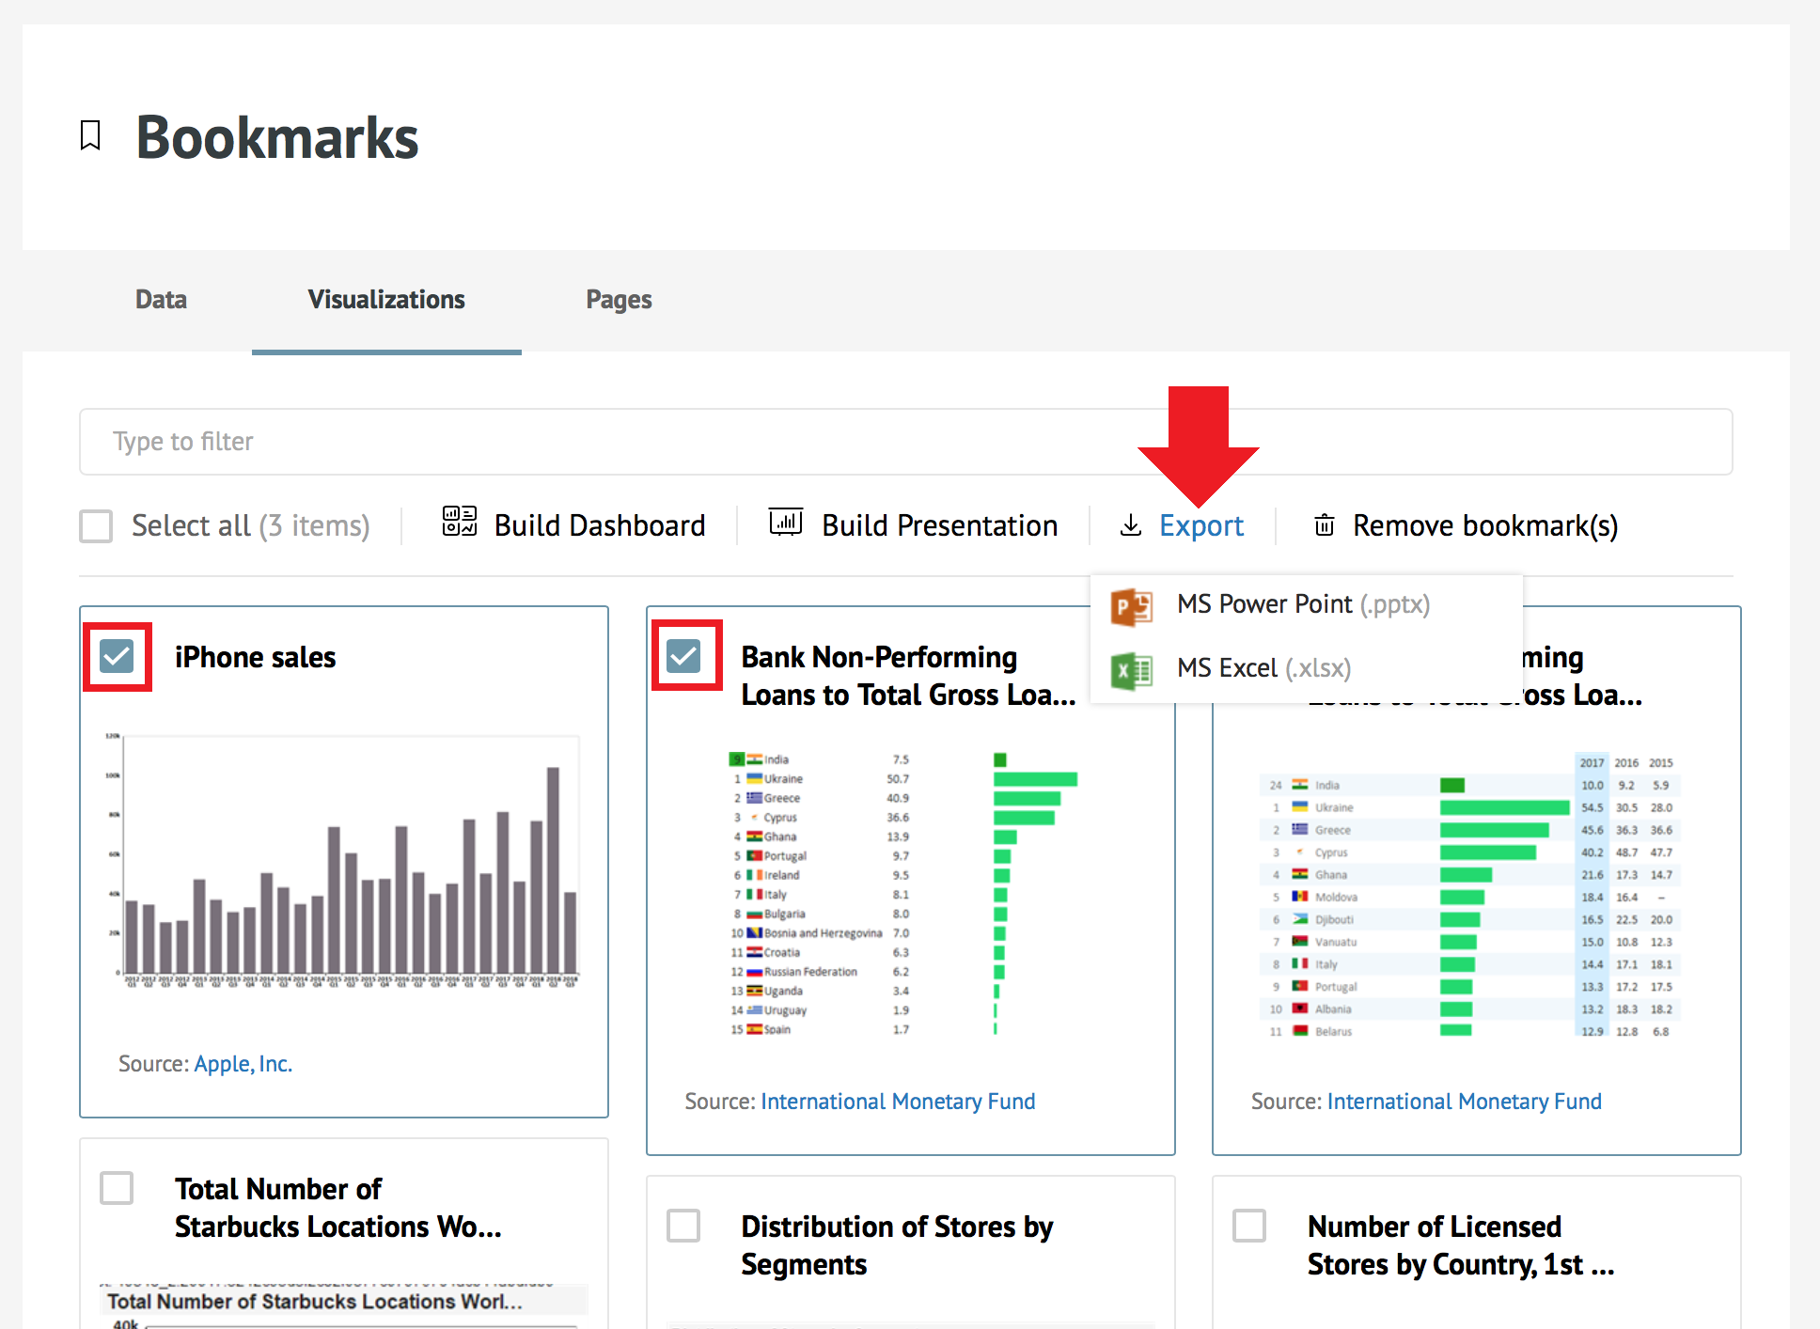Click Build Dashboard button
The width and height of the screenshot is (1820, 1329).
pos(574,524)
